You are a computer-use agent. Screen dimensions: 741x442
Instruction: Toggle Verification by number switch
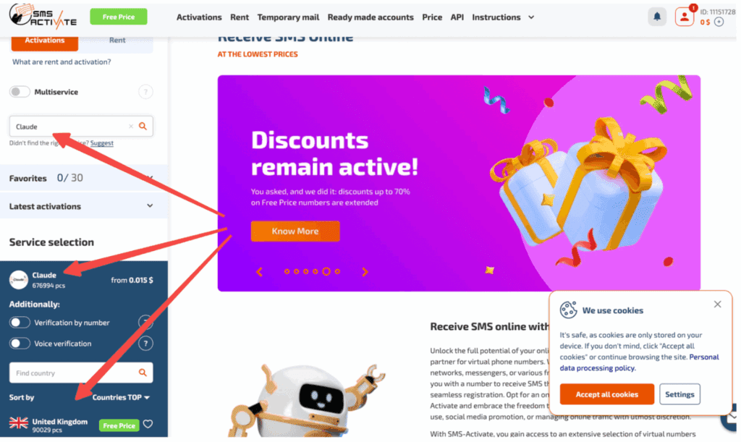[20, 323]
